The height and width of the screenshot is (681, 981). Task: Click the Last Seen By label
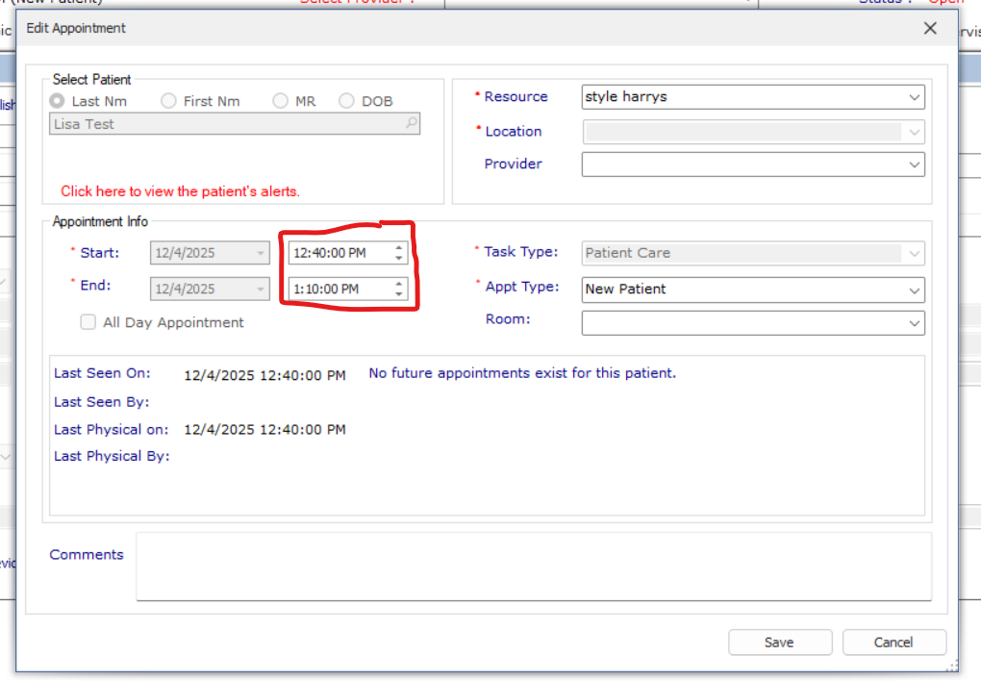point(101,402)
